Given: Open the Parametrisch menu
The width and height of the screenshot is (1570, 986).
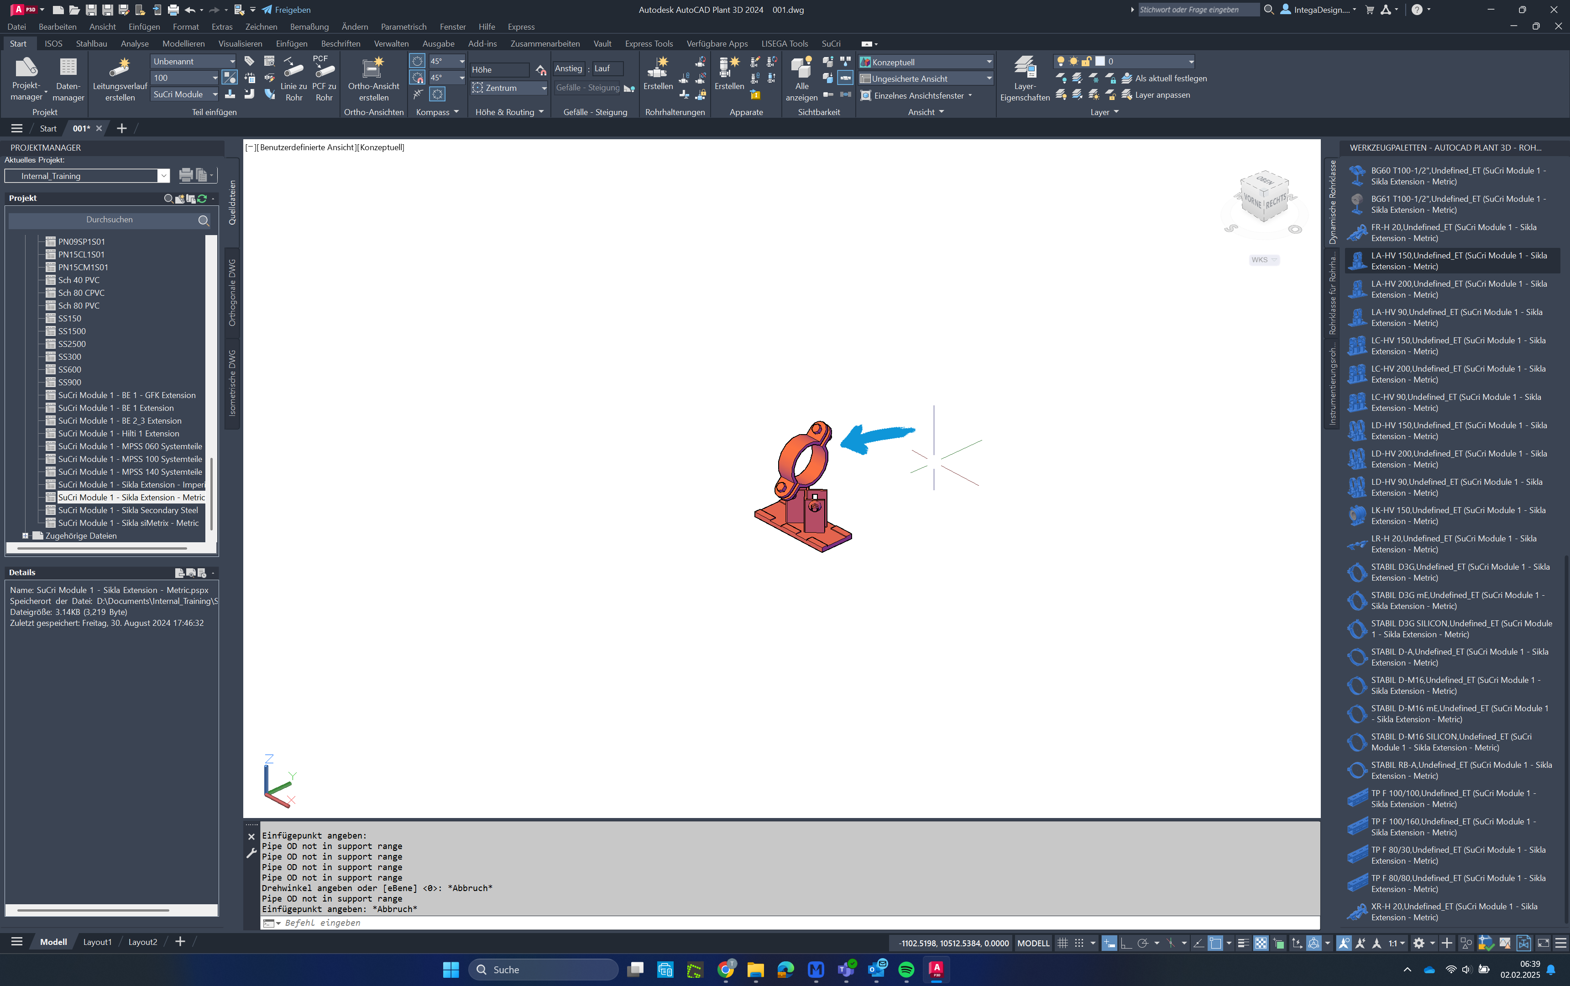Looking at the screenshot, I should [x=403, y=27].
